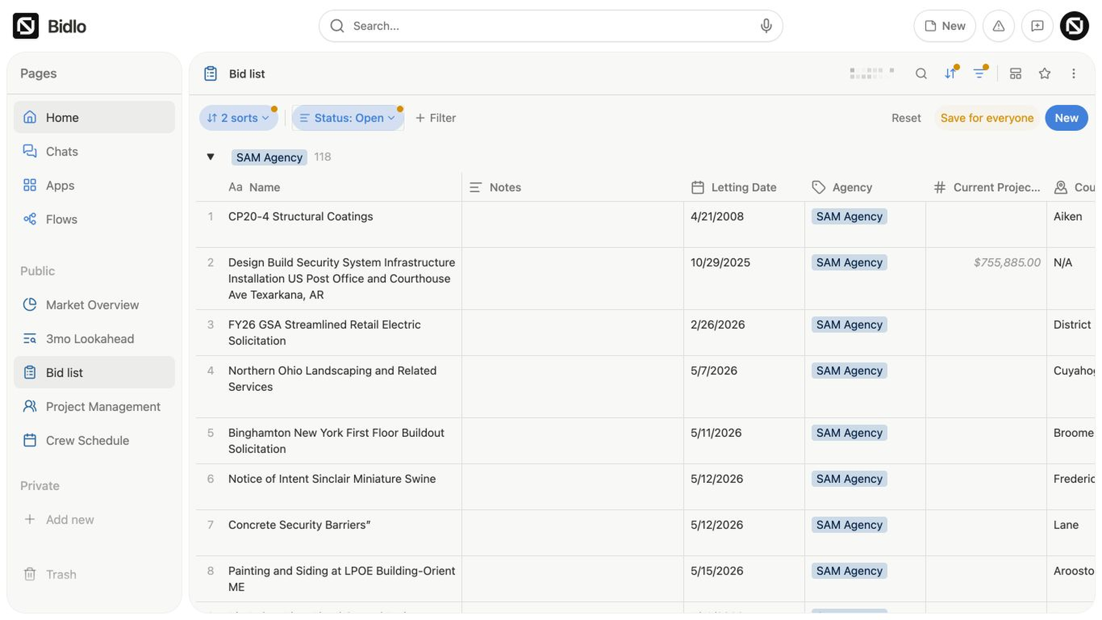Screen dimensions: 1102x620
Task: Click the Letting Date calendar column icon
Action: (697, 187)
